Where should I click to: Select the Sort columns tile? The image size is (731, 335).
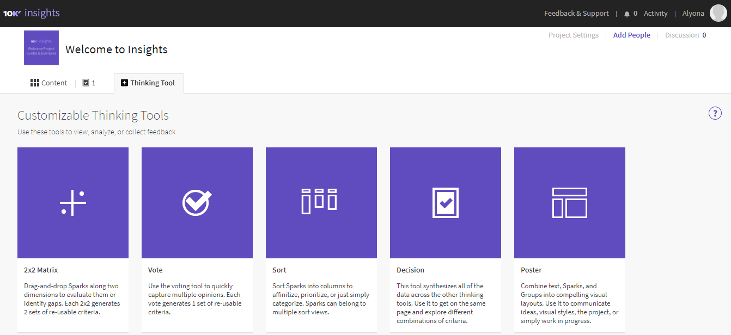point(321,203)
